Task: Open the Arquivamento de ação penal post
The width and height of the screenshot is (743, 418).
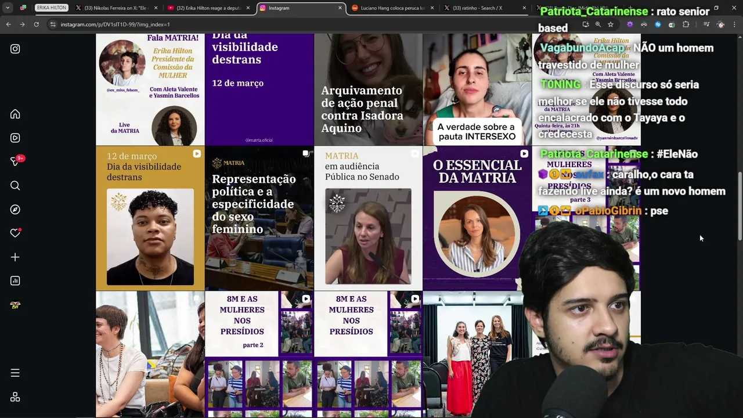Action: 369,89
